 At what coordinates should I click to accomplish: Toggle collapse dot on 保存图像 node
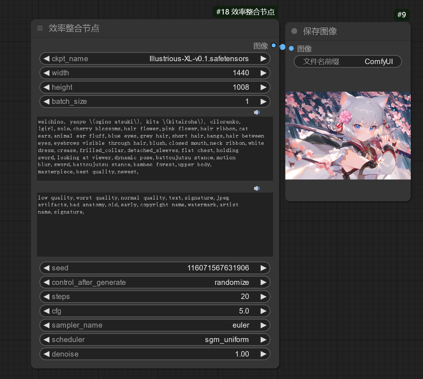click(x=294, y=31)
